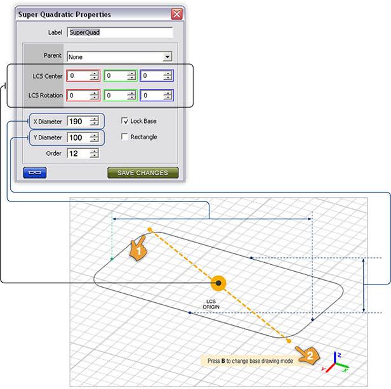Uncheck the Lock Base checkbox
This screenshot has width=391, height=389.
pos(124,121)
